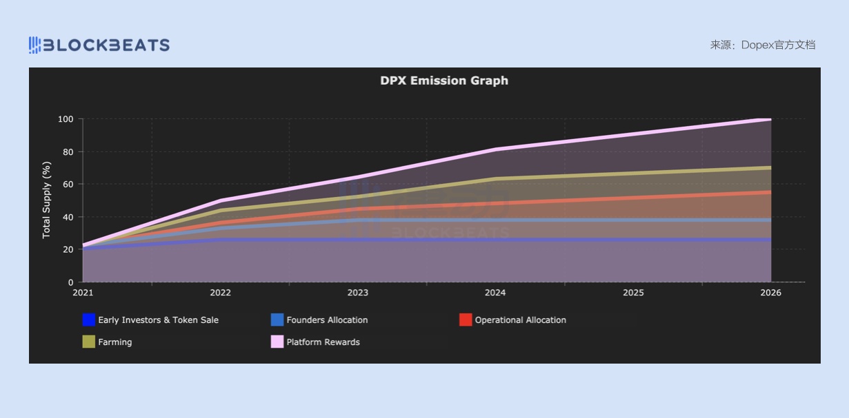849x418 pixels.
Task: Click the Total Supply (%) axis label
Action: click(47, 200)
